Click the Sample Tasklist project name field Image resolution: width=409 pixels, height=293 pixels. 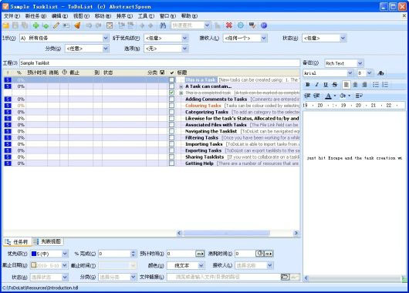160,62
